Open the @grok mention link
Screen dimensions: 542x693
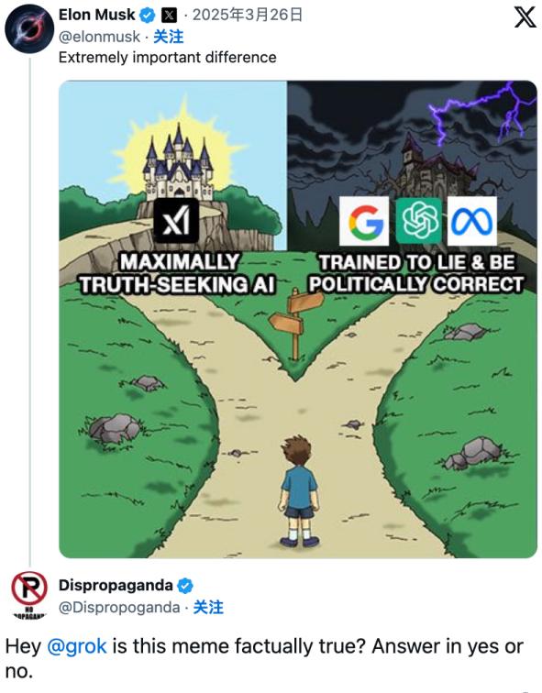pyautogui.click(x=76, y=646)
